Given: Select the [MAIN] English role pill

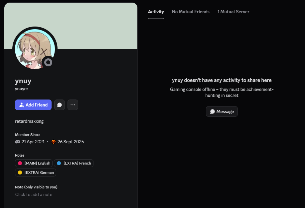Looking at the screenshot, I should click(34, 163).
